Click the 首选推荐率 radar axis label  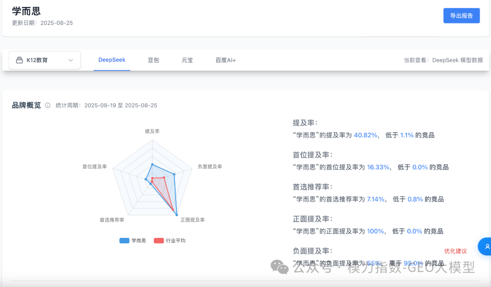pos(112,220)
